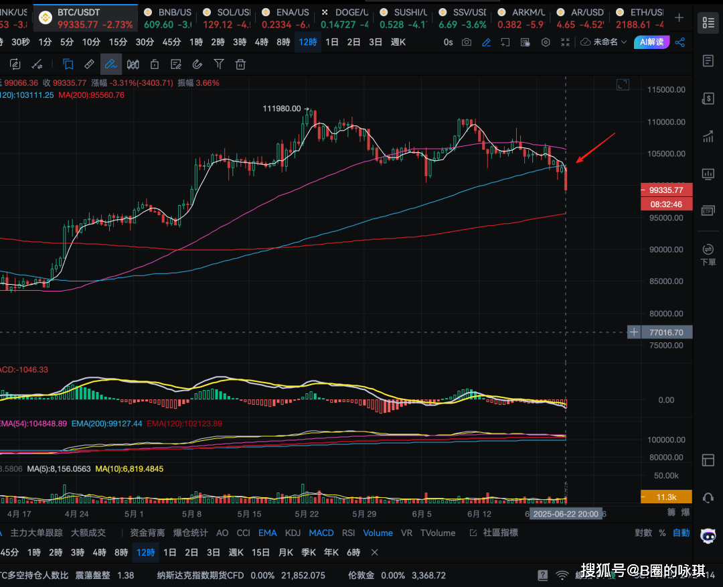This screenshot has height=587, width=723.
Task: Open the filter funnel tool
Action: click(219, 64)
